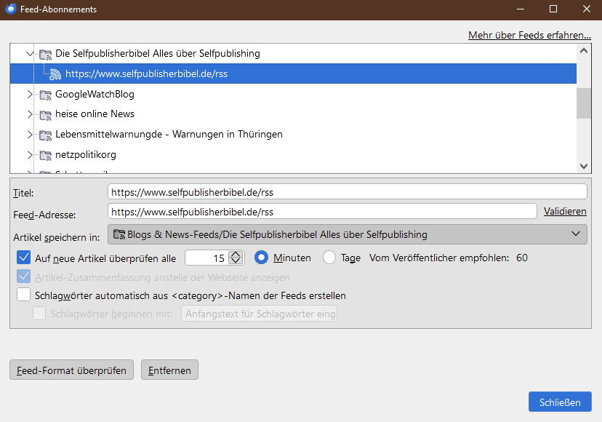This screenshot has height=422, width=602.
Task: Select the Tage radio button
Action: coord(329,258)
